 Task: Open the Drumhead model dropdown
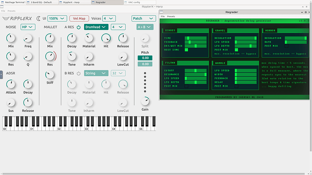click(x=96, y=27)
